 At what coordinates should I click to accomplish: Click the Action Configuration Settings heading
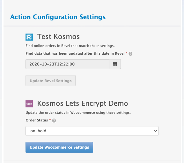pos(58,17)
